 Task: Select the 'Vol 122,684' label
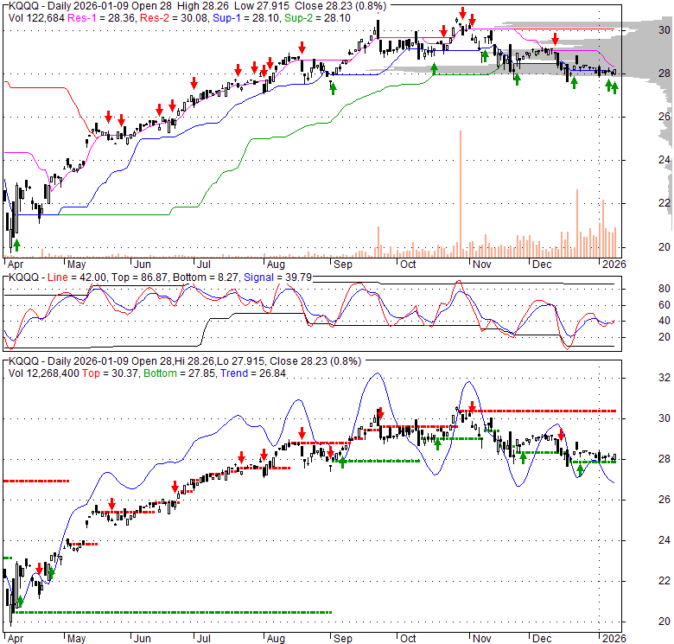pyautogui.click(x=36, y=18)
